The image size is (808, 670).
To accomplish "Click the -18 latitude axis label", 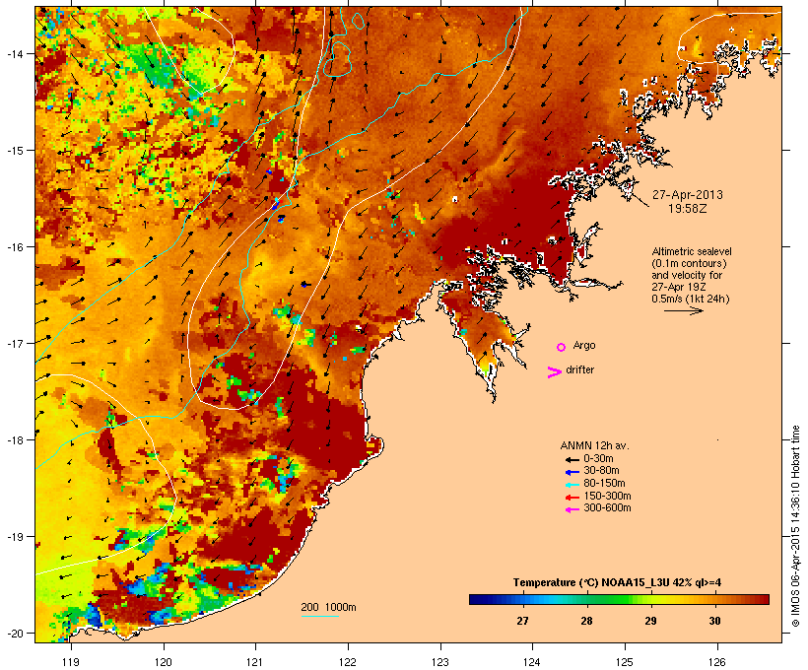I will pyautogui.click(x=14, y=440).
